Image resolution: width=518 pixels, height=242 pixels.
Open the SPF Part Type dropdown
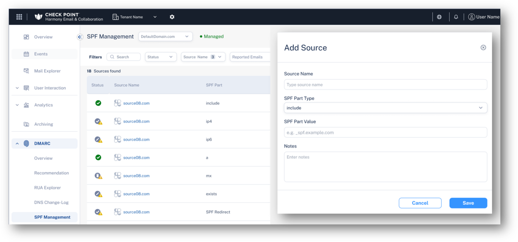coord(385,108)
